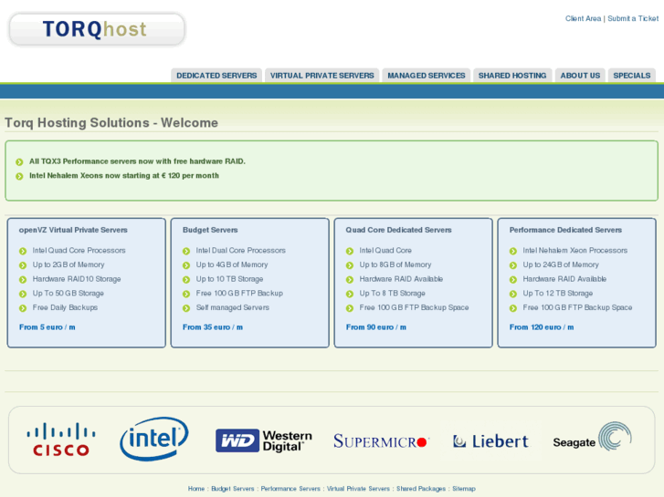This screenshot has width=664, height=497.
Task: Click Submit a Ticket link
Action: (633, 18)
